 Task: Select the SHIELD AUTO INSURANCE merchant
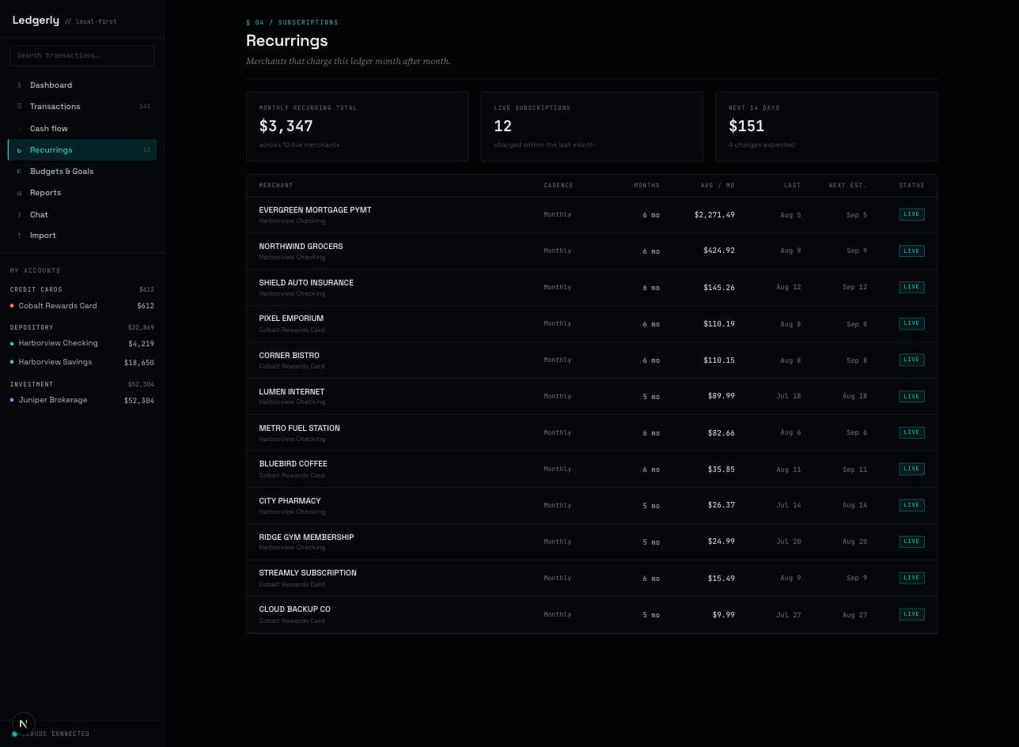[x=306, y=282]
